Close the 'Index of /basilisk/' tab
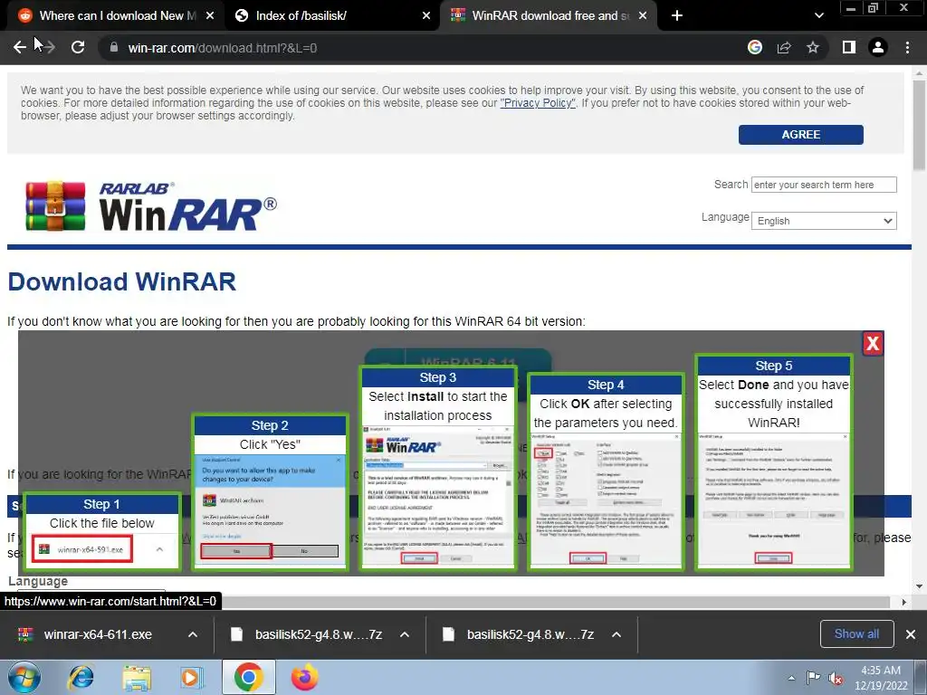This screenshot has width=927, height=695. point(426,15)
